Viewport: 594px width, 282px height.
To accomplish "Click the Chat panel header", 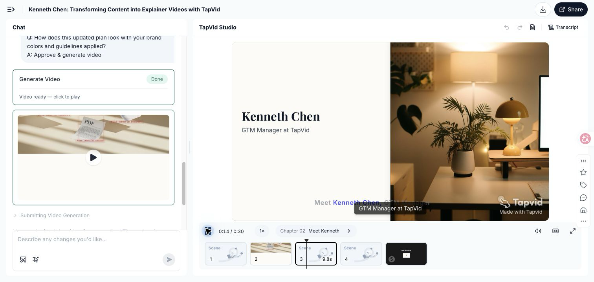I will (19, 27).
